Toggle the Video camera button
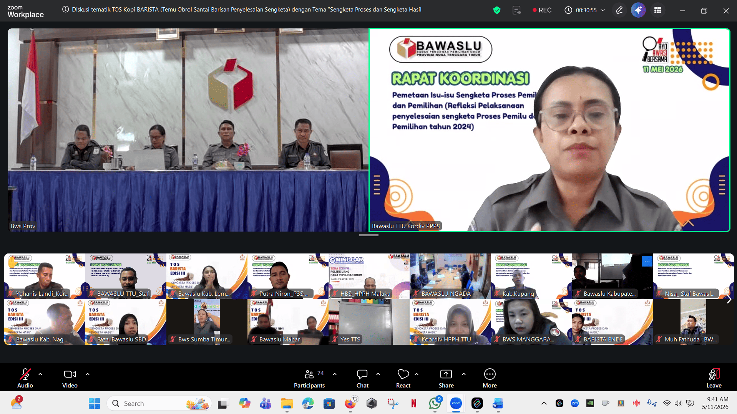 pos(70,378)
